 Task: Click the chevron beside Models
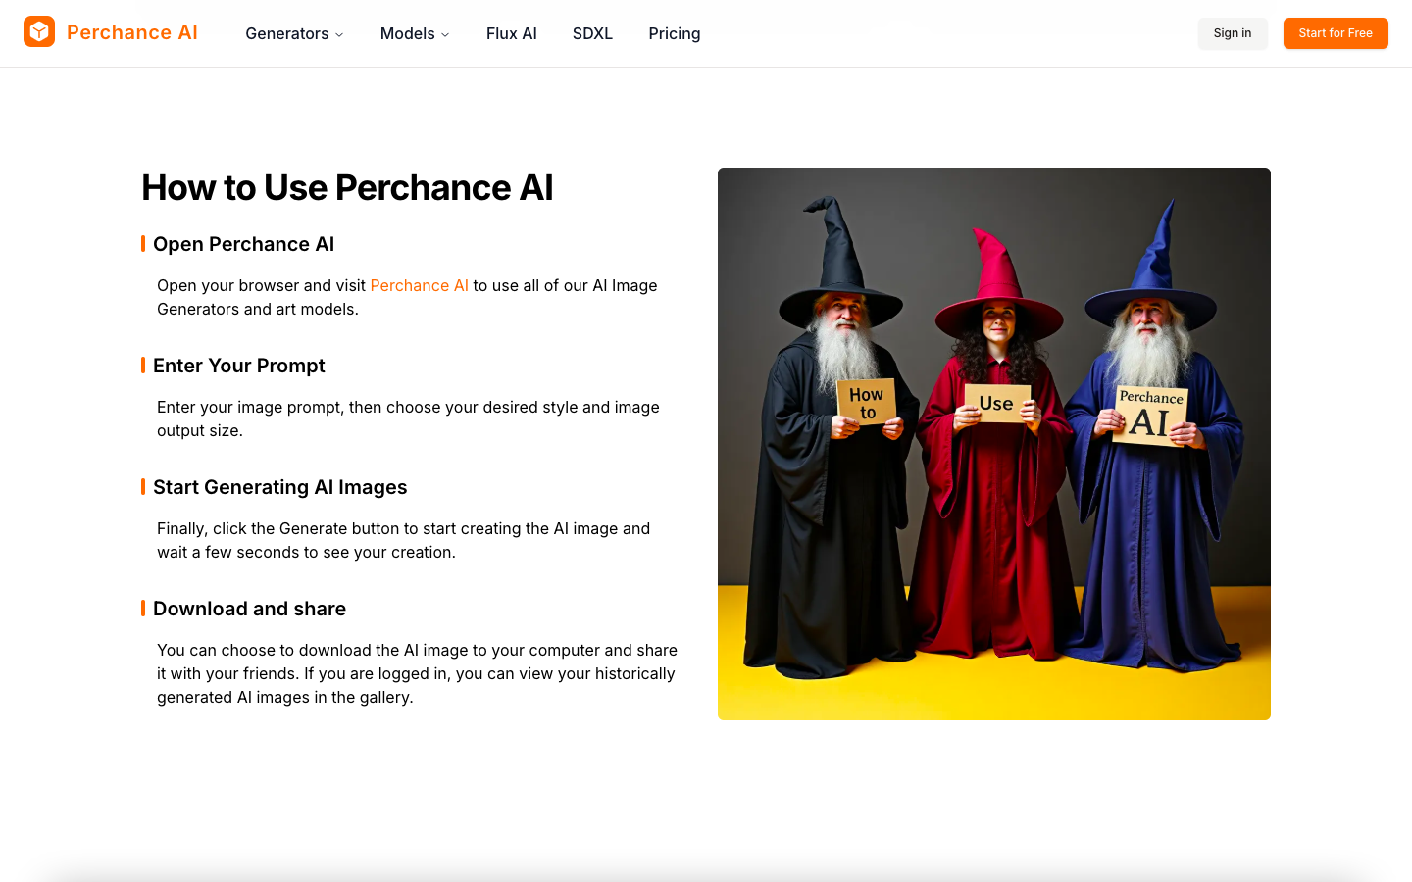click(445, 34)
